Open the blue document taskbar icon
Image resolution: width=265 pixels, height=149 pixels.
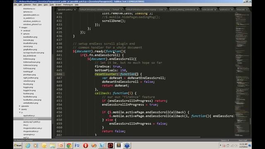pos(77,145)
